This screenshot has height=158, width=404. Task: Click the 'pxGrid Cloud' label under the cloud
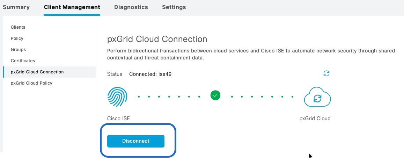coord(315,118)
